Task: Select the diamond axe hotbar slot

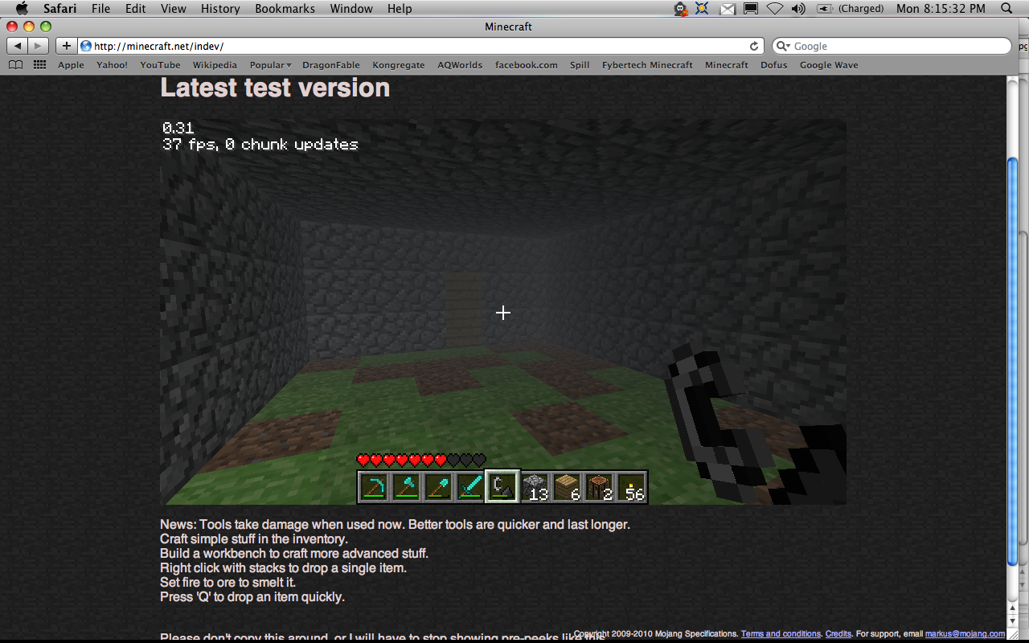Action: pyautogui.click(x=406, y=487)
